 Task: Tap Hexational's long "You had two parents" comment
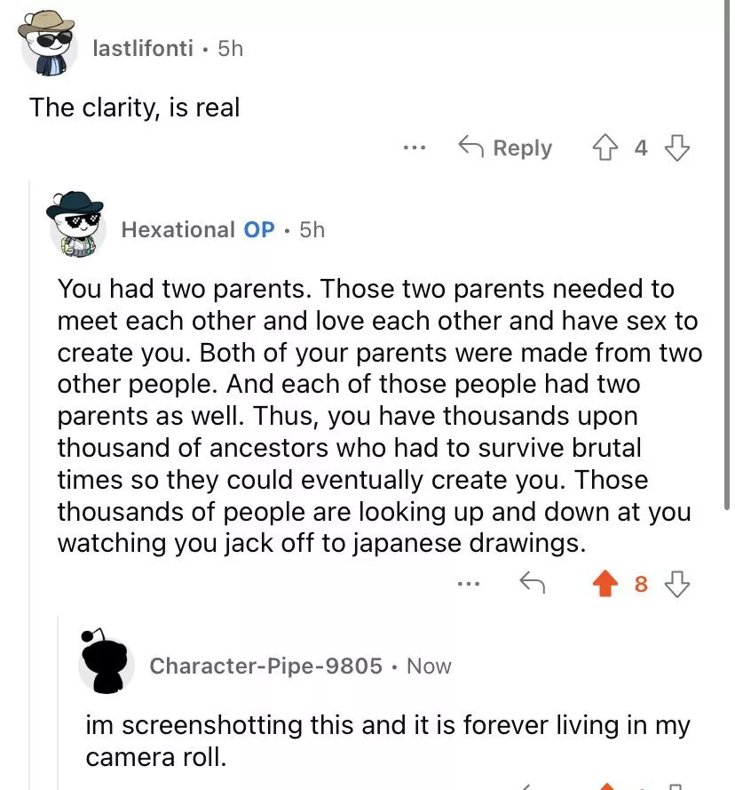coord(373,415)
